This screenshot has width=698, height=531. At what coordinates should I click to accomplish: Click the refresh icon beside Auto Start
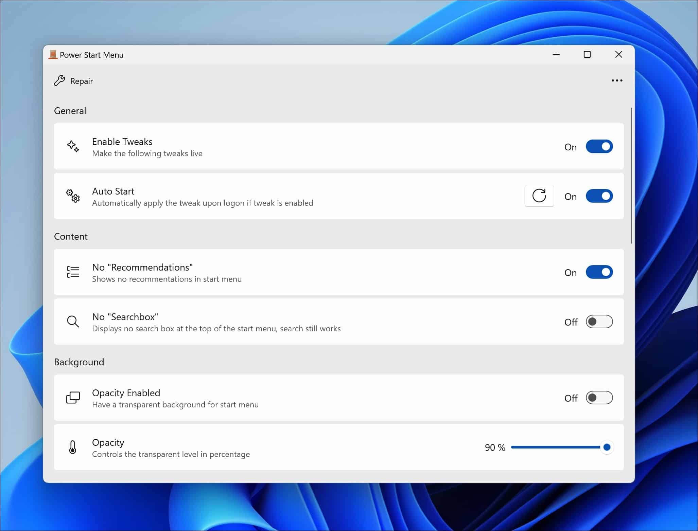pos(539,196)
